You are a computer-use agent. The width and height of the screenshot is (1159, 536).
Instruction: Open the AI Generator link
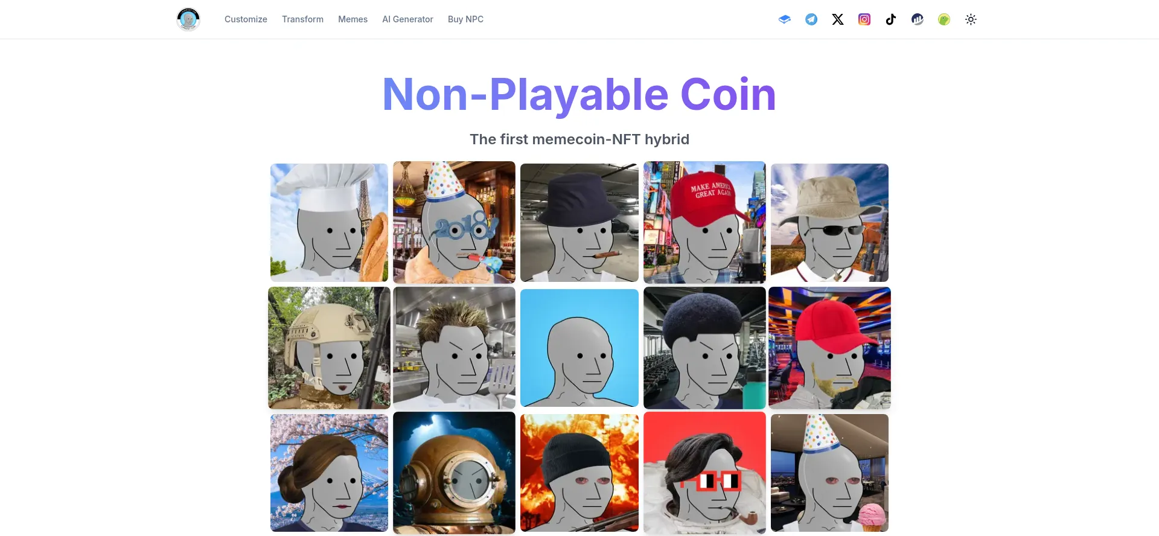point(407,19)
